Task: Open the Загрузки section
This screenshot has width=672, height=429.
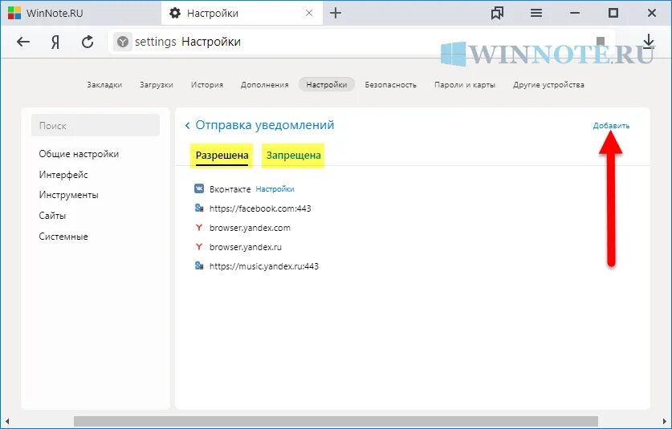Action: (157, 85)
